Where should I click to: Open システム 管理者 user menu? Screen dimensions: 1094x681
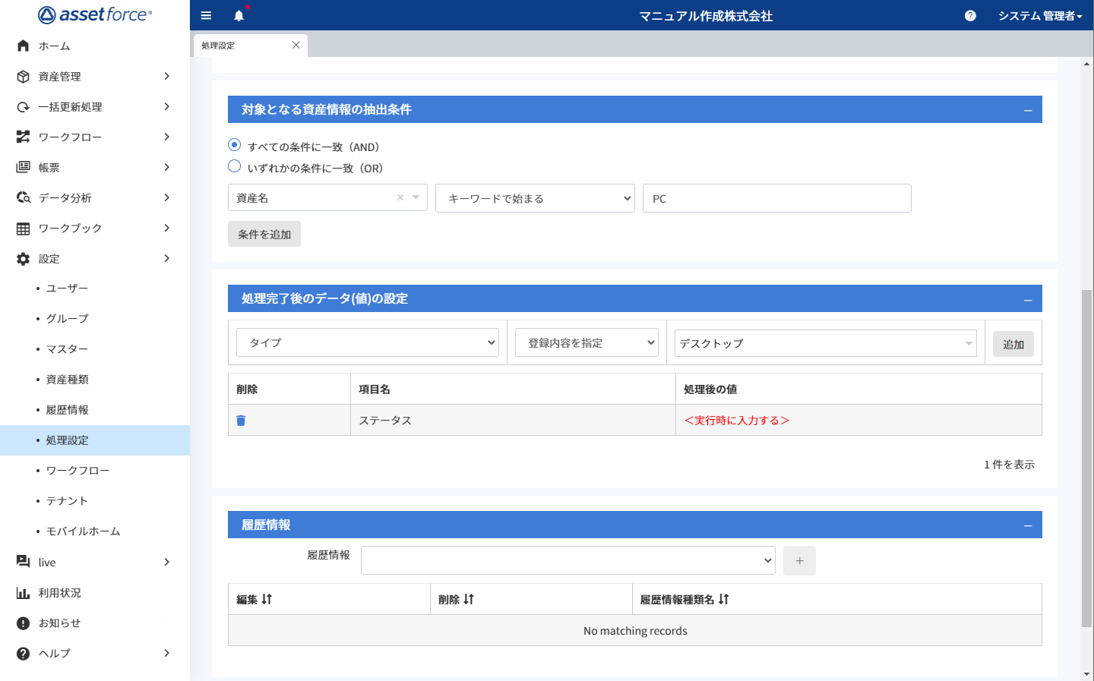pyautogui.click(x=1040, y=15)
